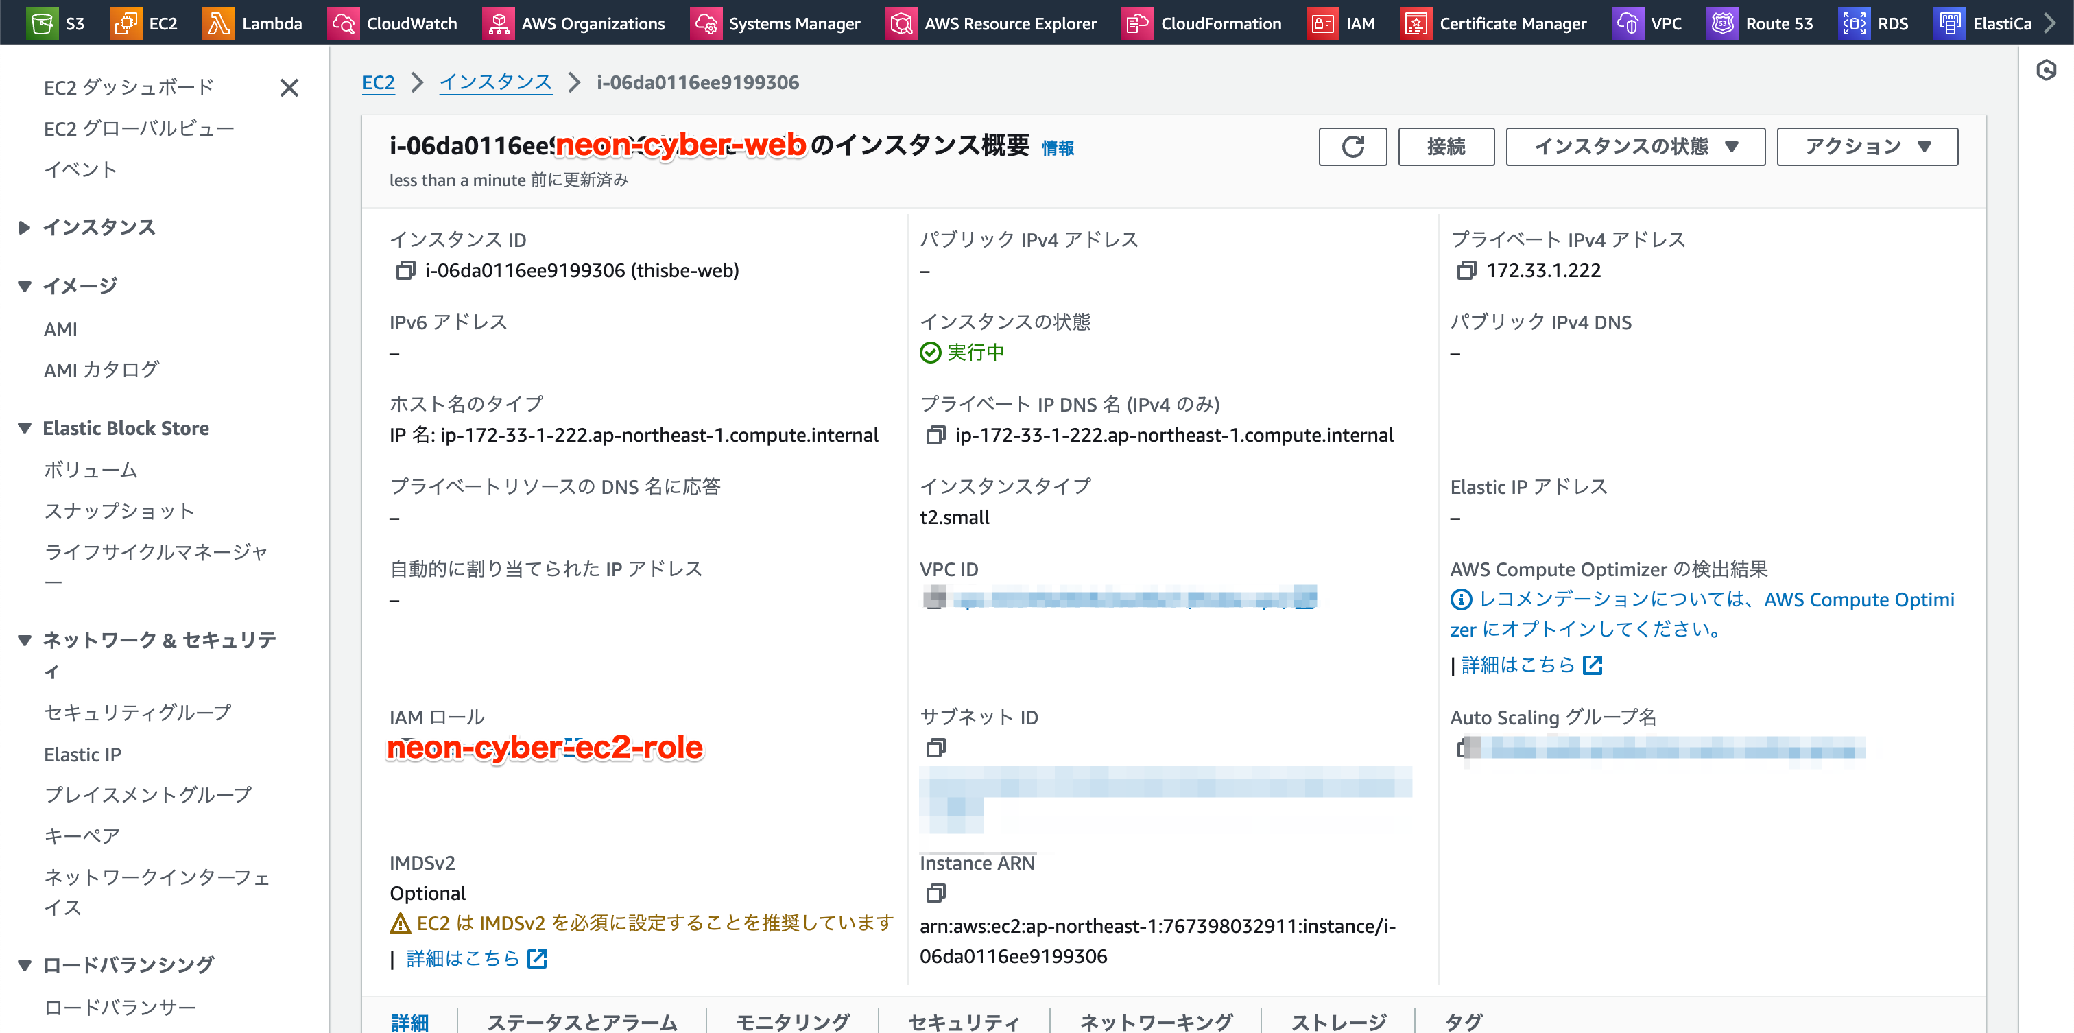Open the Lambda console icon
The image size is (2074, 1033).
[218, 23]
